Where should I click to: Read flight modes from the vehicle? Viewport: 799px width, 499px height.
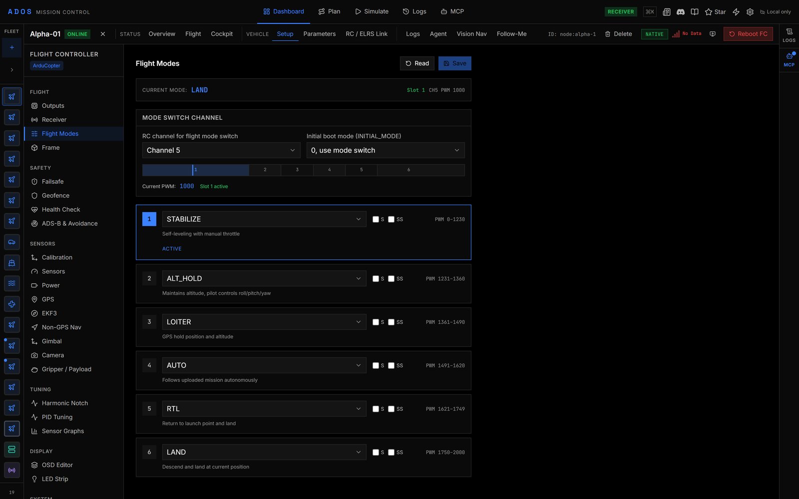417,63
